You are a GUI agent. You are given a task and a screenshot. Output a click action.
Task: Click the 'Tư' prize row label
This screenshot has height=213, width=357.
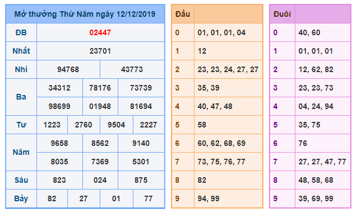tap(21, 125)
